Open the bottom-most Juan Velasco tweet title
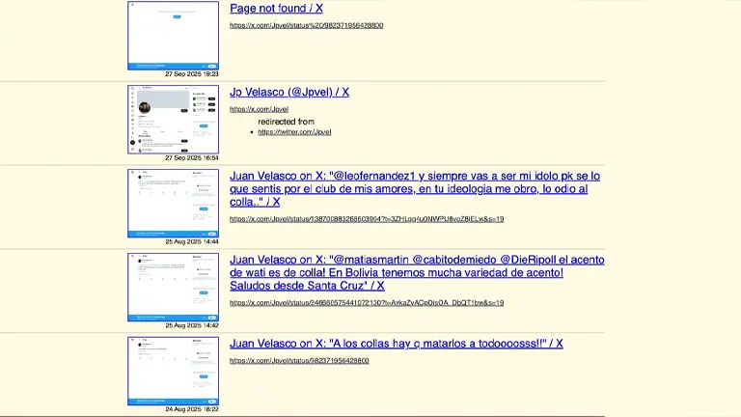The width and height of the screenshot is (741, 417). click(x=396, y=344)
